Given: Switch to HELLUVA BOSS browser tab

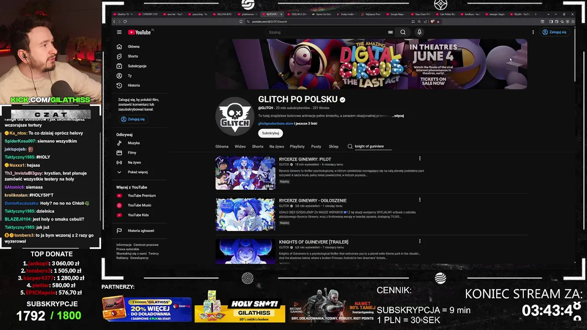Looking at the screenshot, I should pos(224,14).
